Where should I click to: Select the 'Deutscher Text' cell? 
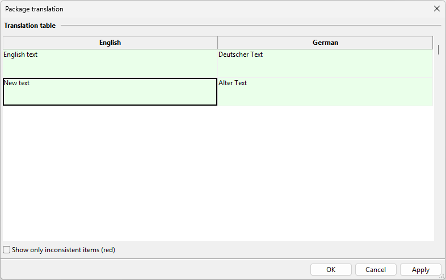[x=325, y=64]
